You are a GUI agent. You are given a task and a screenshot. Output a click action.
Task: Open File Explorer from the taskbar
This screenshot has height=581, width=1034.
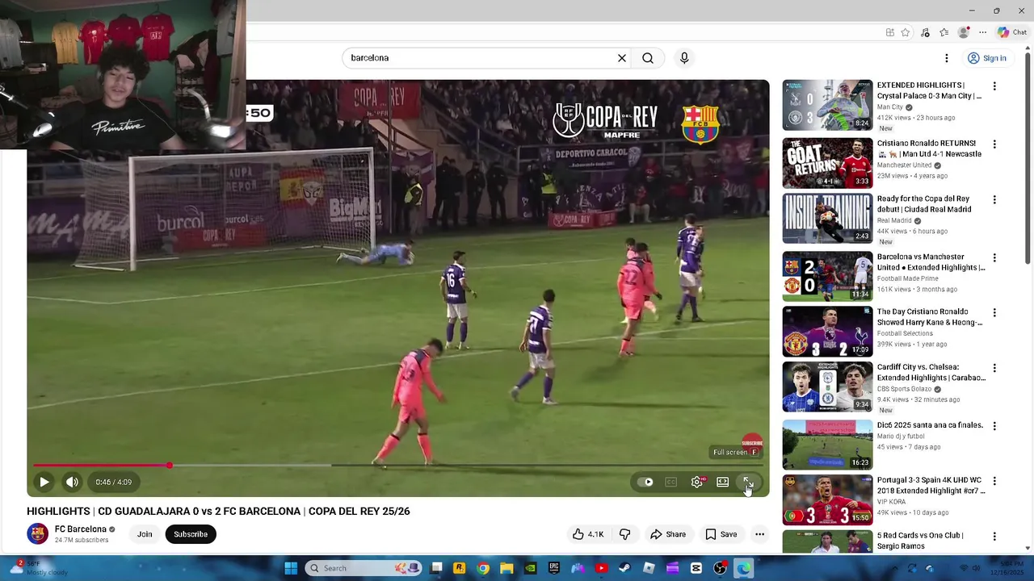(x=506, y=568)
